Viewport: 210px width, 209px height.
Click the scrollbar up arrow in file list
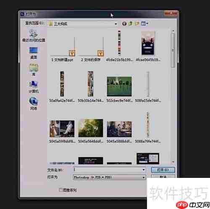(173, 31)
